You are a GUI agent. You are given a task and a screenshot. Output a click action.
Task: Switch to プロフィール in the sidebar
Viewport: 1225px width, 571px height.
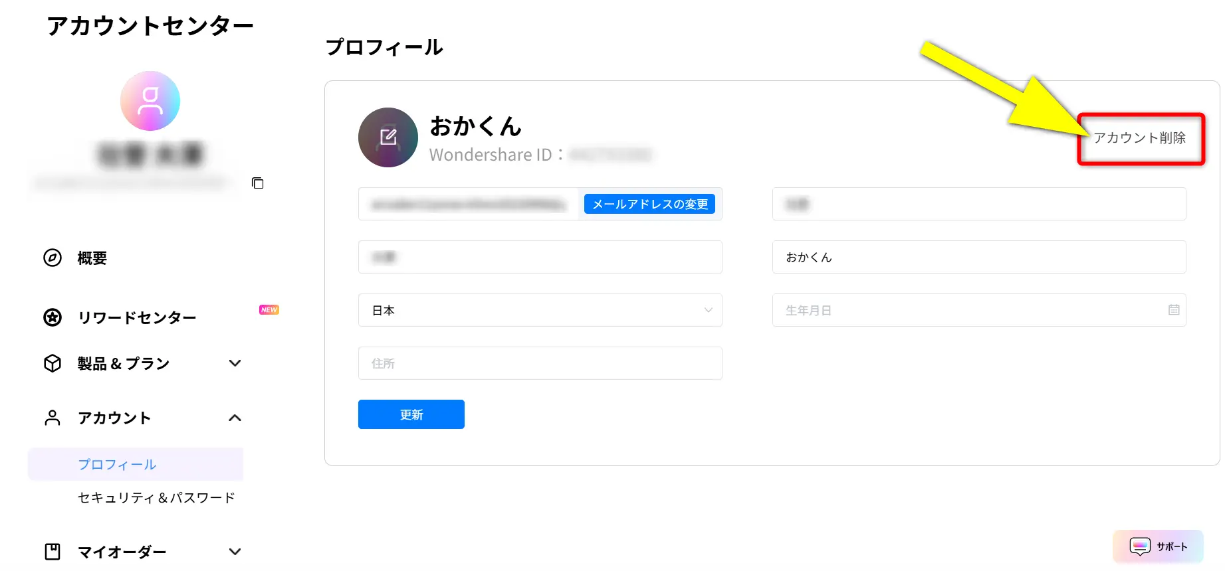(x=117, y=464)
